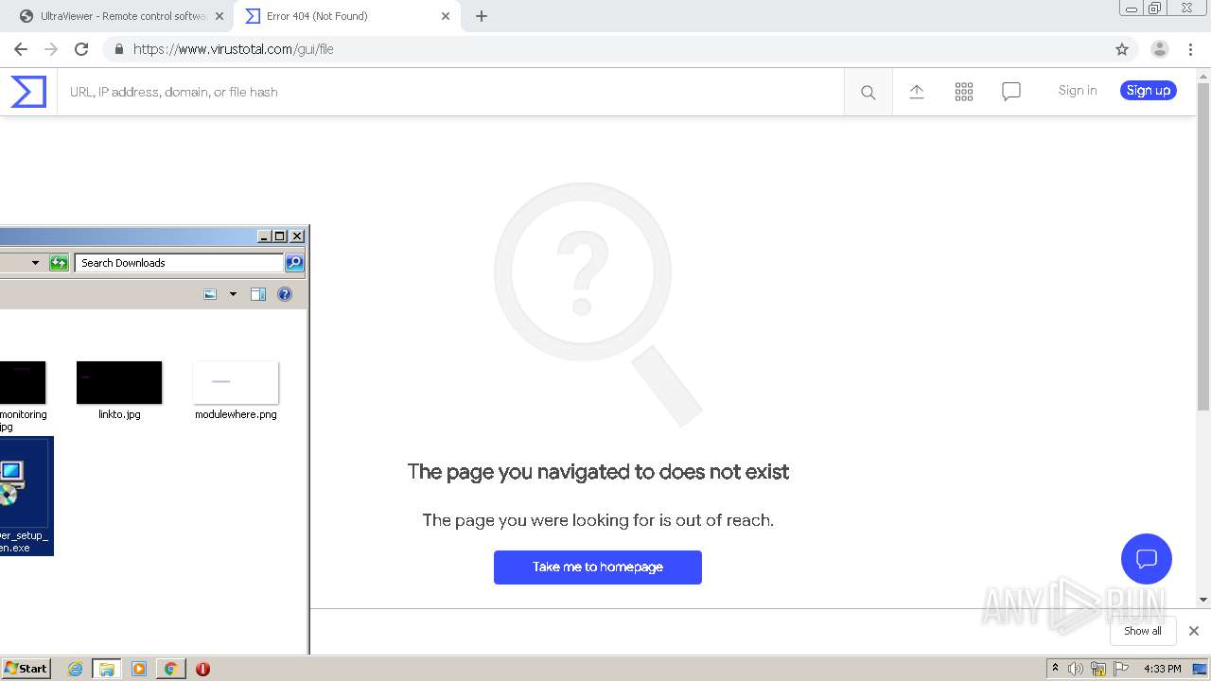Click the Explorer refresh button
1211x681 pixels.
click(x=59, y=263)
